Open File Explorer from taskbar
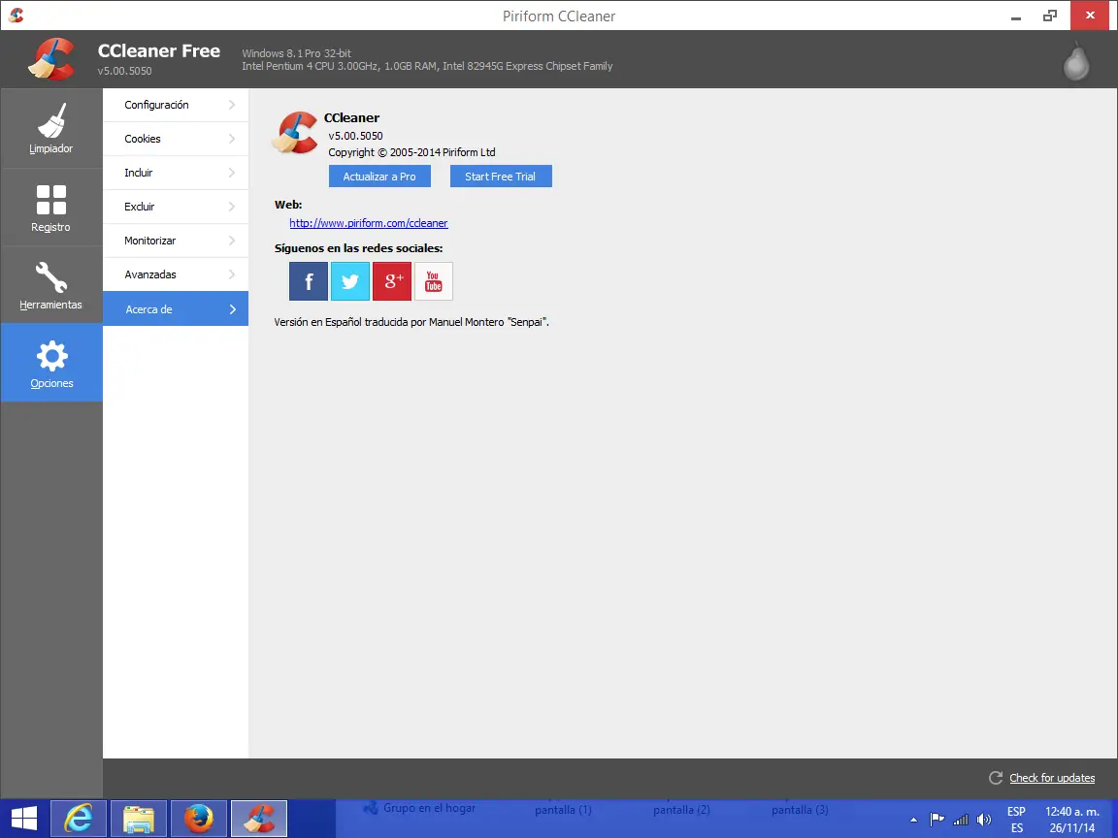The image size is (1118, 838). click(139, 818)
